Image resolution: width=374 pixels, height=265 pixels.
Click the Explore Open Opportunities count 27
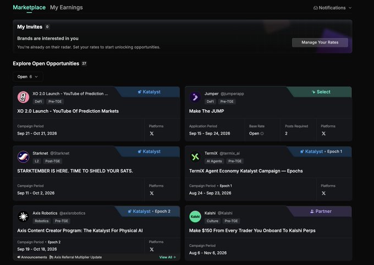point(84,63)
